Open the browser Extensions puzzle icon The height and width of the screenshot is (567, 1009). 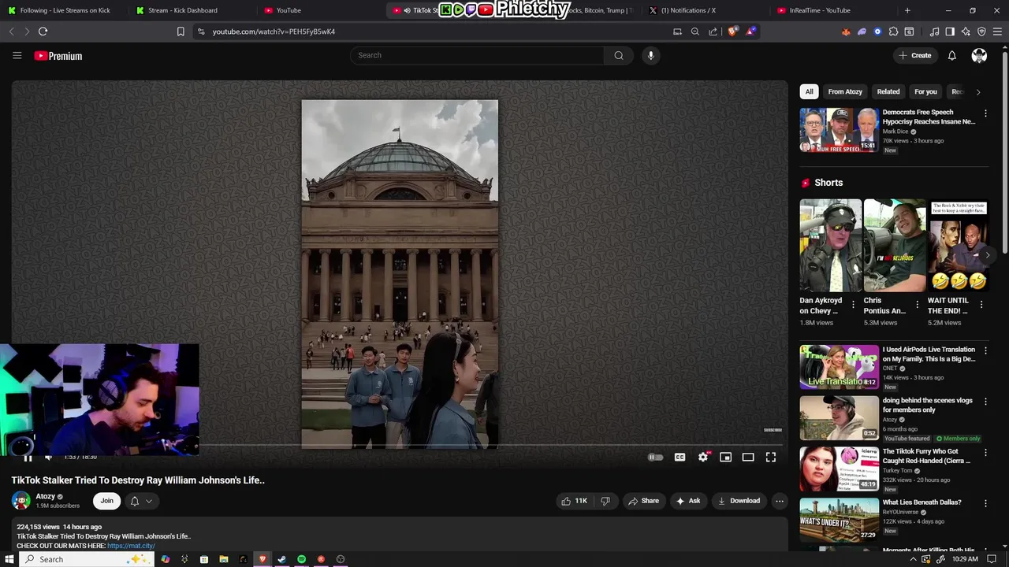click(x=893, y=31)
